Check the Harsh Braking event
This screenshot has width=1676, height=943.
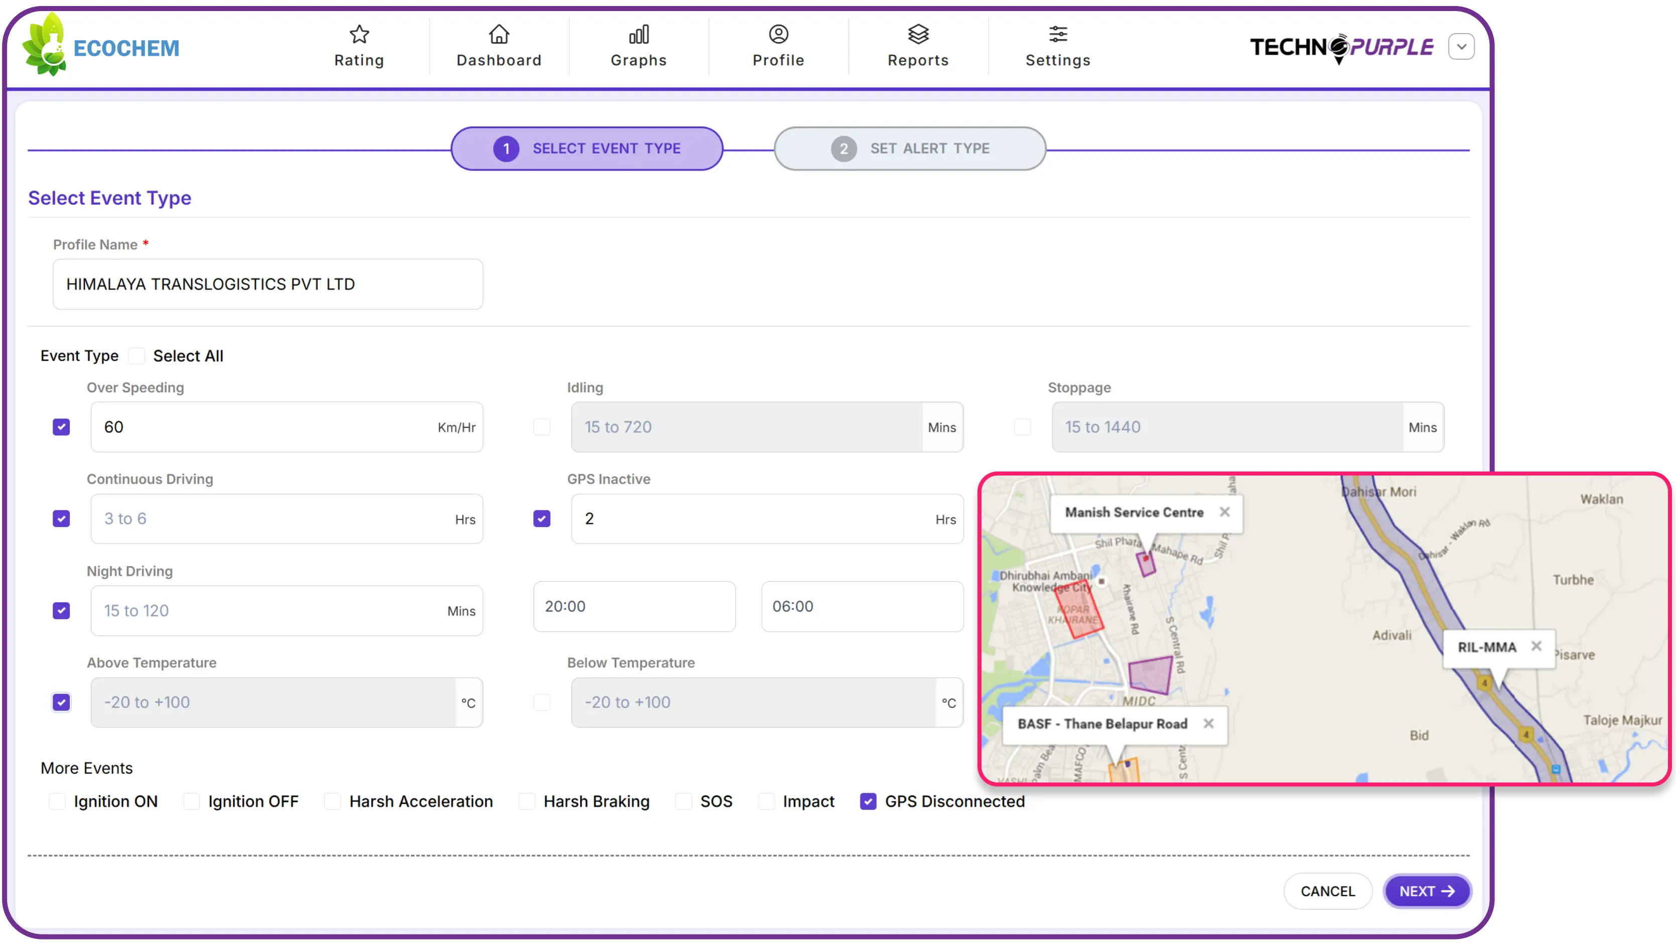(526, 801)
